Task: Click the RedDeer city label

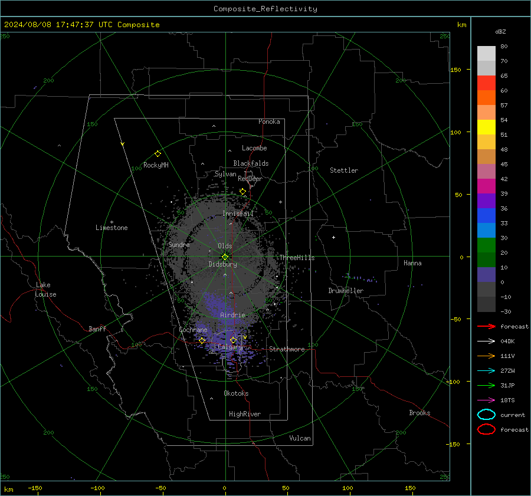Action: point(250,179)
